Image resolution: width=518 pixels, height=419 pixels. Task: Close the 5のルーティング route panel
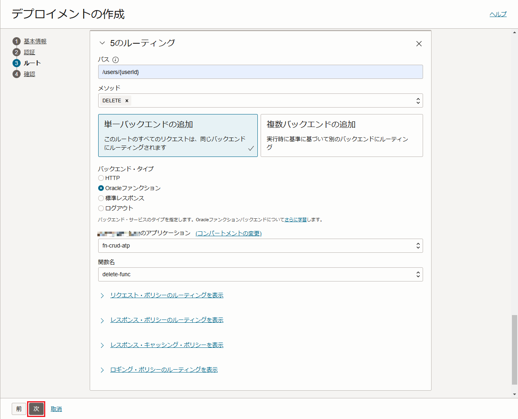click(x=419, y=44)
